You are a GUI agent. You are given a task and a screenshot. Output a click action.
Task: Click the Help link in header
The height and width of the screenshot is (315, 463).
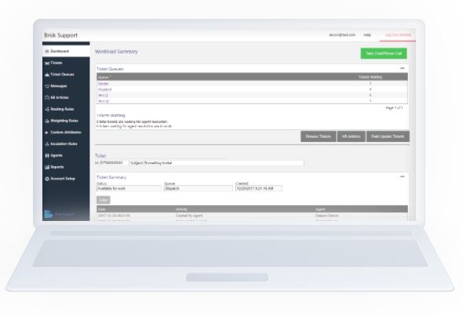tap(367, 34)
